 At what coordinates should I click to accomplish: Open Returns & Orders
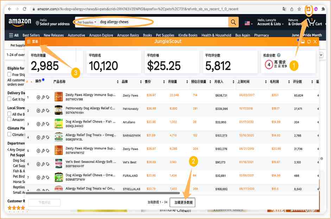pos(295,22)
